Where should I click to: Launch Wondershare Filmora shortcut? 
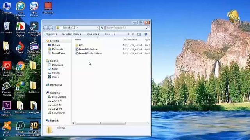coord(34,29)
